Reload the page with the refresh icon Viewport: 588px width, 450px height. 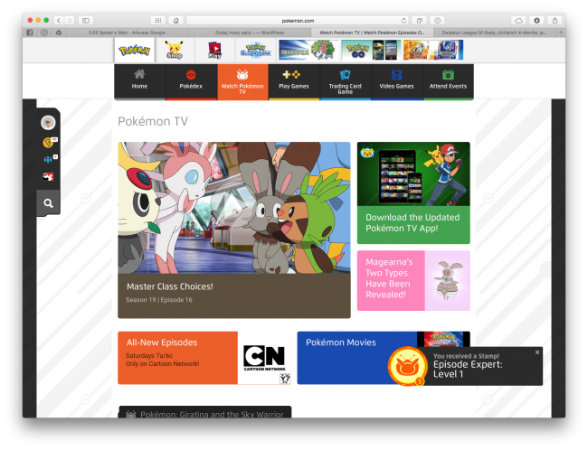403,20
